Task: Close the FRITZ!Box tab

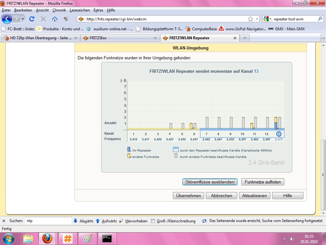Action: tap(155, 38)
